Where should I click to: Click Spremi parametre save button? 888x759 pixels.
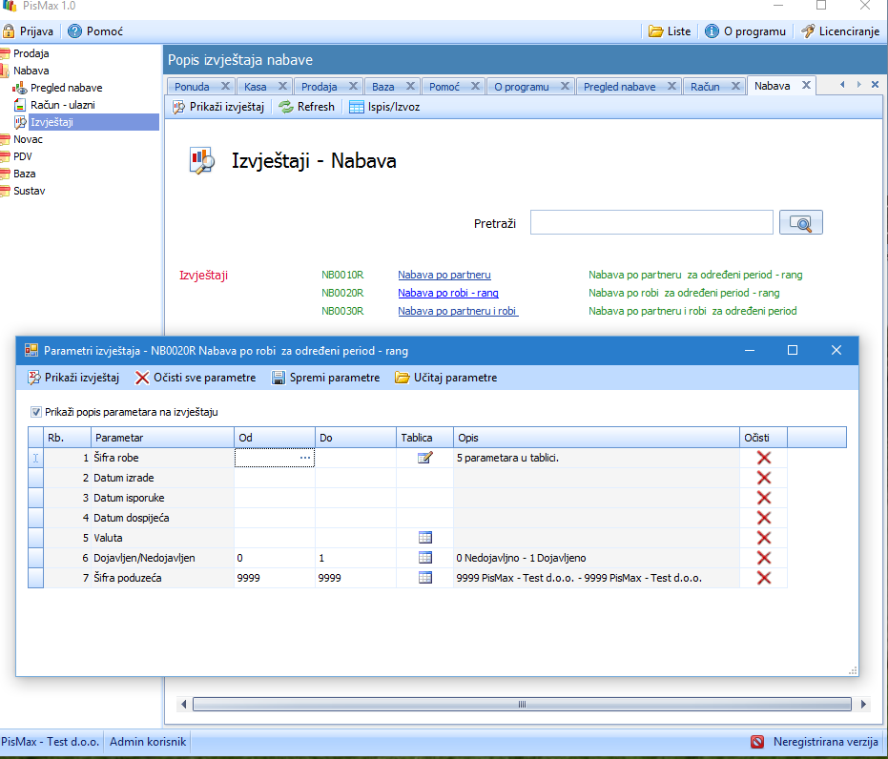(325, 378)
